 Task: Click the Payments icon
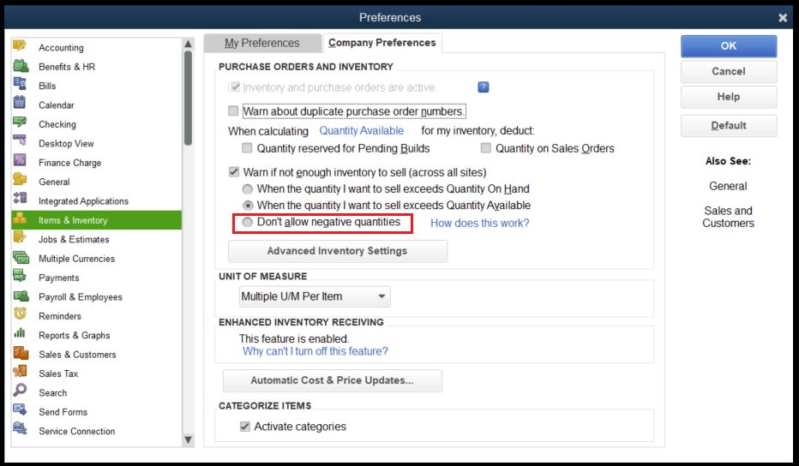[20, 276]
